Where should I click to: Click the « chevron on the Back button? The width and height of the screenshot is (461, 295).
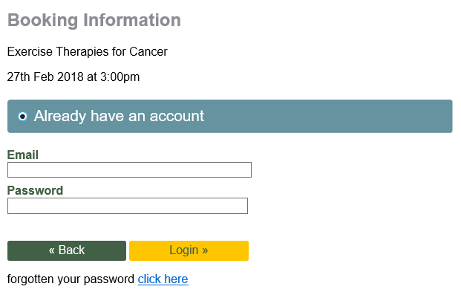click(52, 251)
